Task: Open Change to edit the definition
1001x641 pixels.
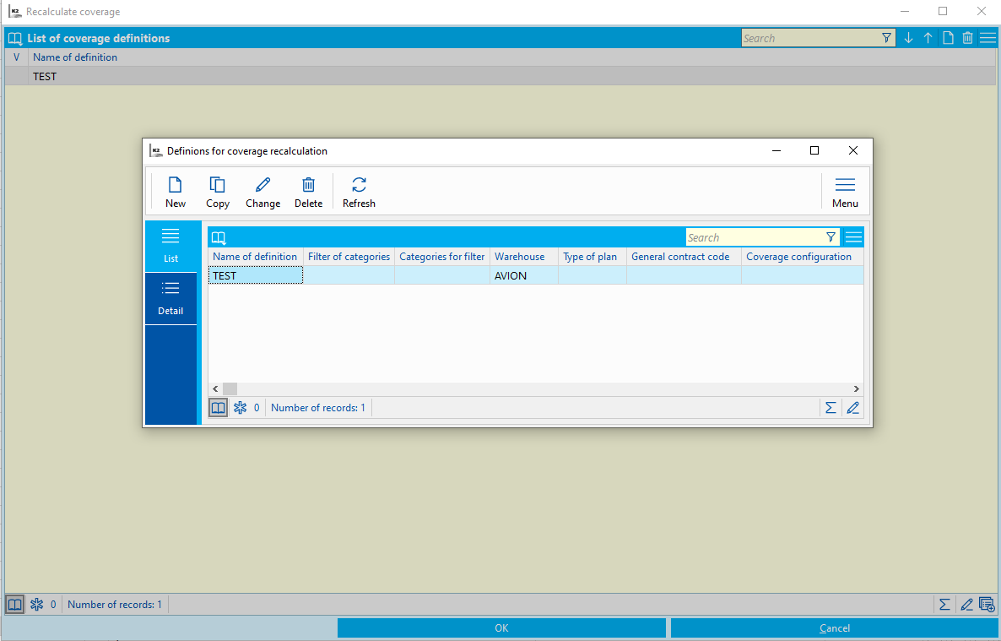Action: pyautogui.click(x=263, y=193)
